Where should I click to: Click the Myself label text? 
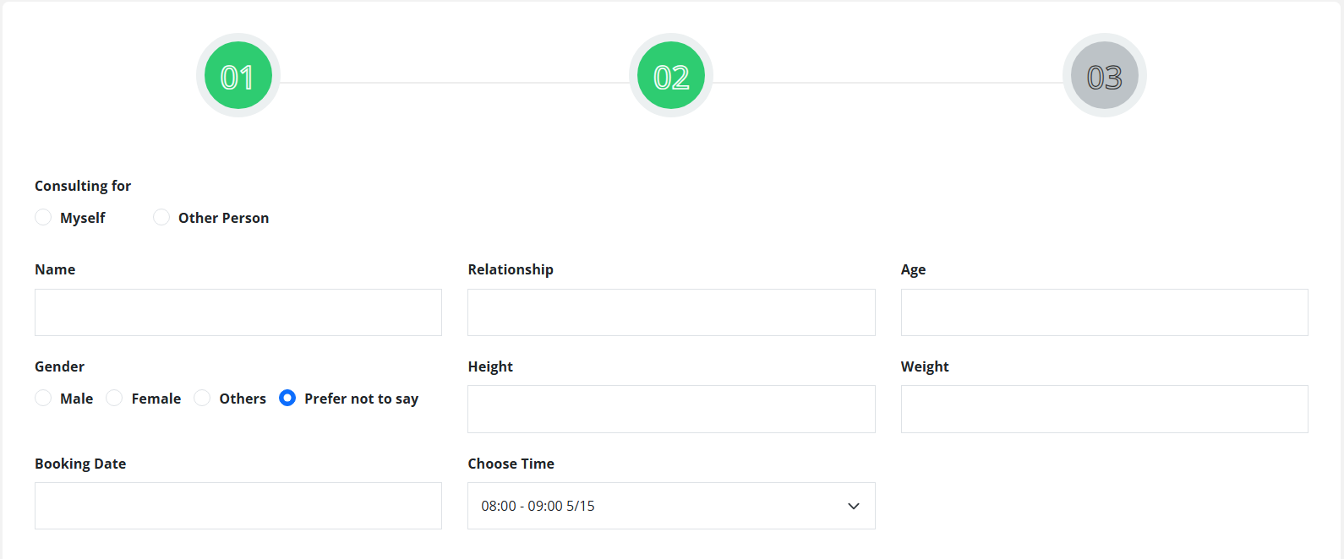click(83, 218)
